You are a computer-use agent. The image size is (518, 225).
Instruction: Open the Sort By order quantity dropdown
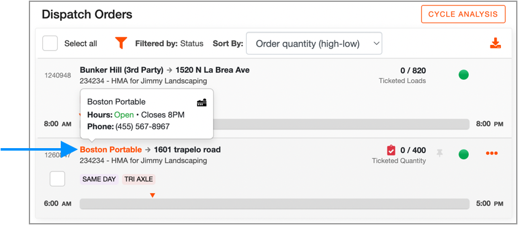314,44
